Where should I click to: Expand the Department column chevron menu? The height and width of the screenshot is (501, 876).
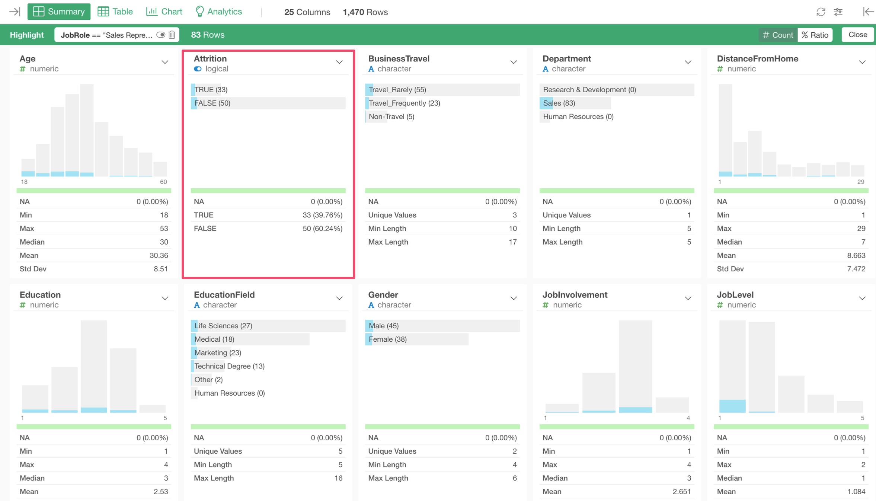[688, 62]
